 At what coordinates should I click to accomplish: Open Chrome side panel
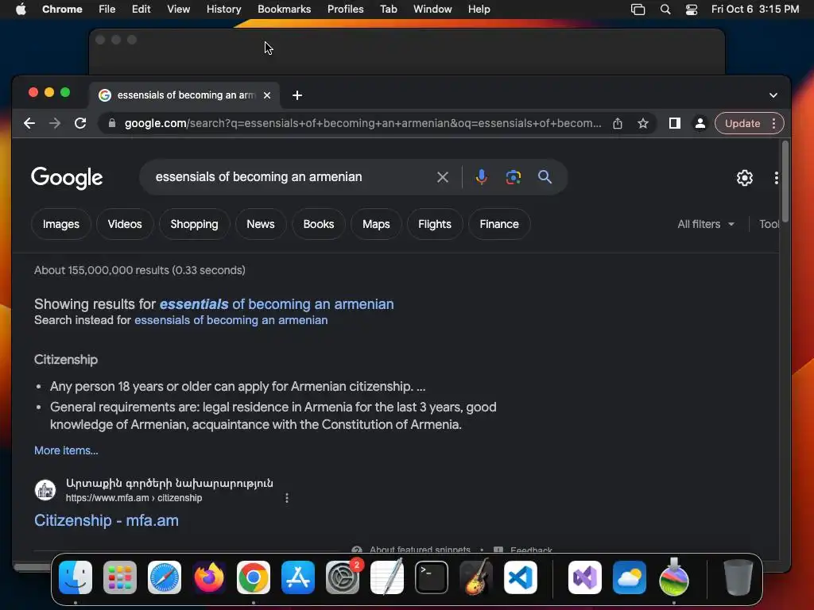coord(674,123)
